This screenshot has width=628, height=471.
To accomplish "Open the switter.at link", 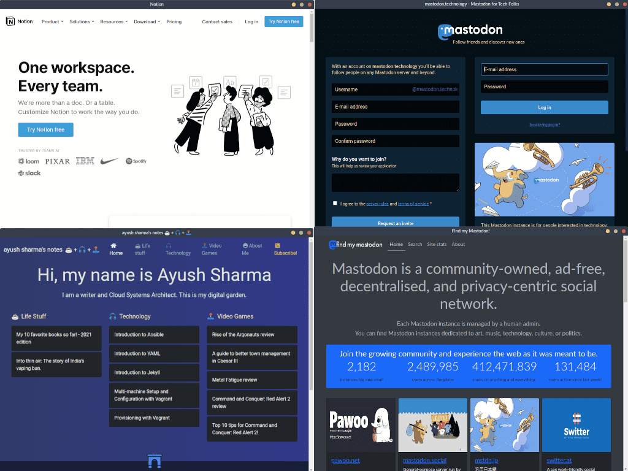I will 559,461.
